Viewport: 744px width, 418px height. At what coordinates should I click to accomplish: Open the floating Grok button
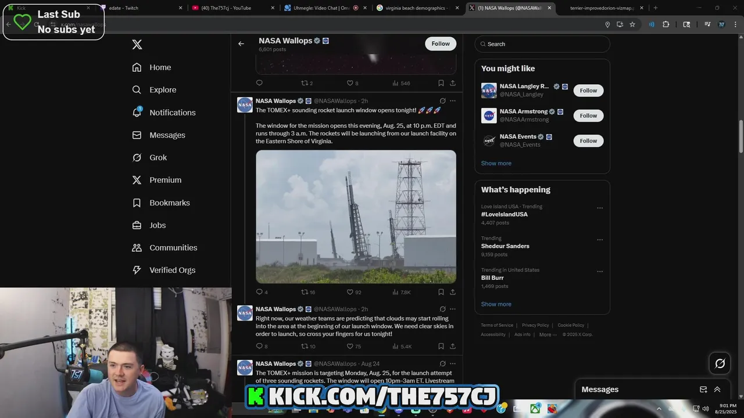pyautogui.click(x=720, y=363)
